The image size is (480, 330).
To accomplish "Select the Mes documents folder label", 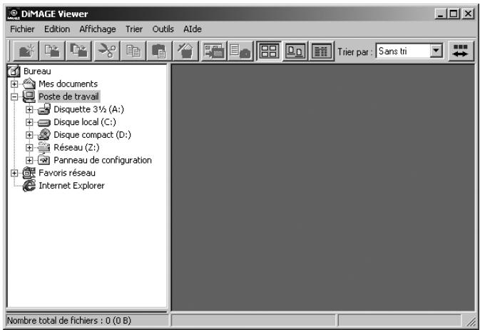I will (68, 84).
